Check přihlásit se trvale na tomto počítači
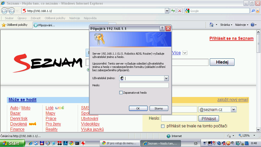261x147 pixels. 163,126
